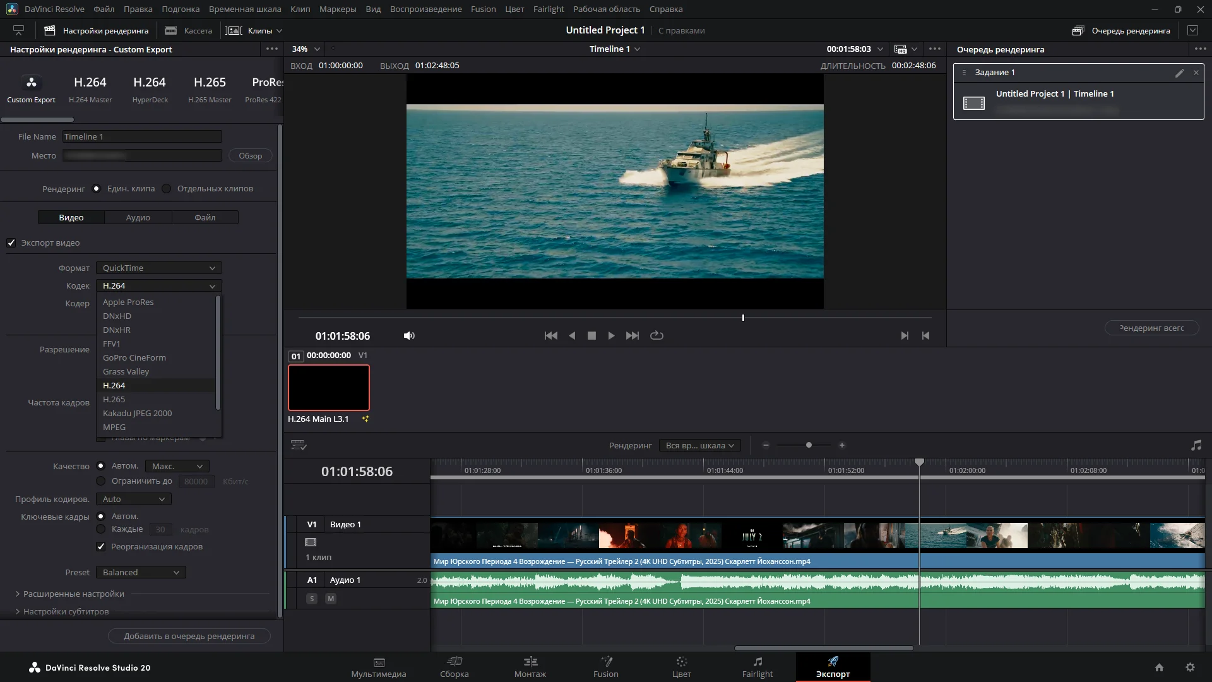Click the project settings gear icon
Viewport: 1212px width, 682px height.
(1190, 667)
